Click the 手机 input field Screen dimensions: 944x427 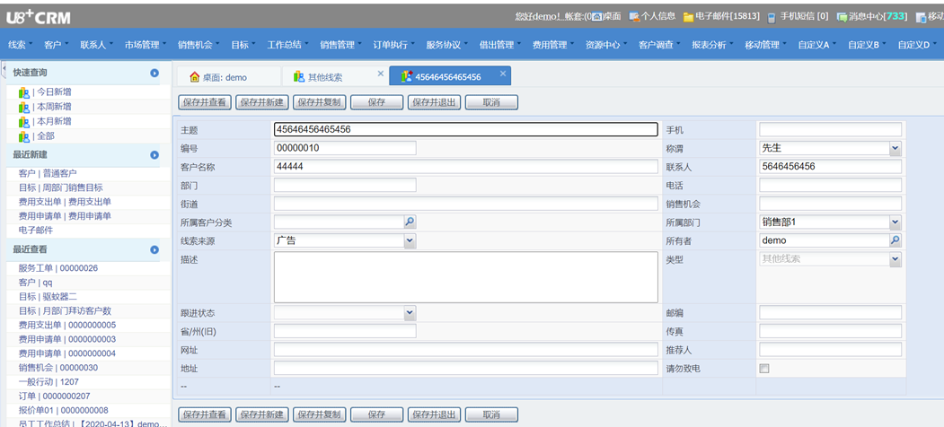pos(830,129)
